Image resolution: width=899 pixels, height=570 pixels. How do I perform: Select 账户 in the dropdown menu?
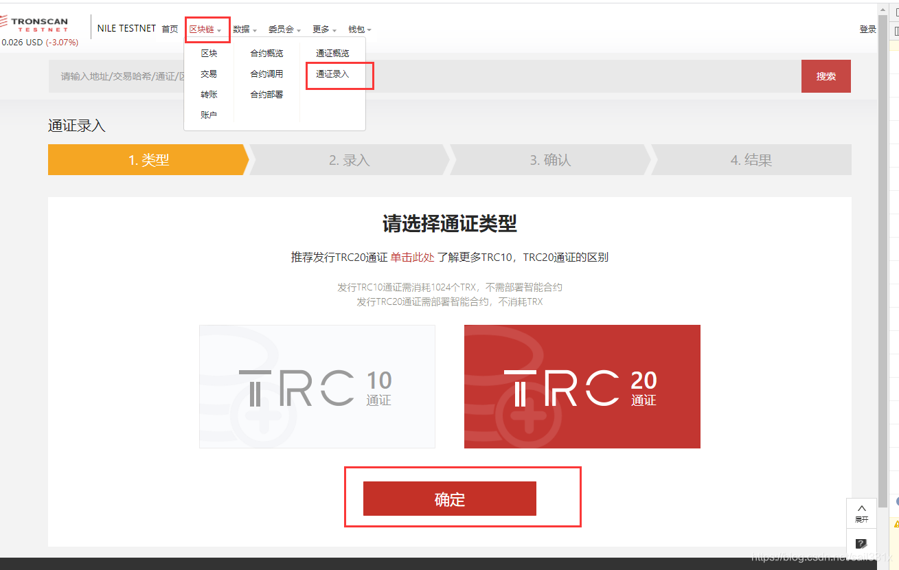(209, 115)
